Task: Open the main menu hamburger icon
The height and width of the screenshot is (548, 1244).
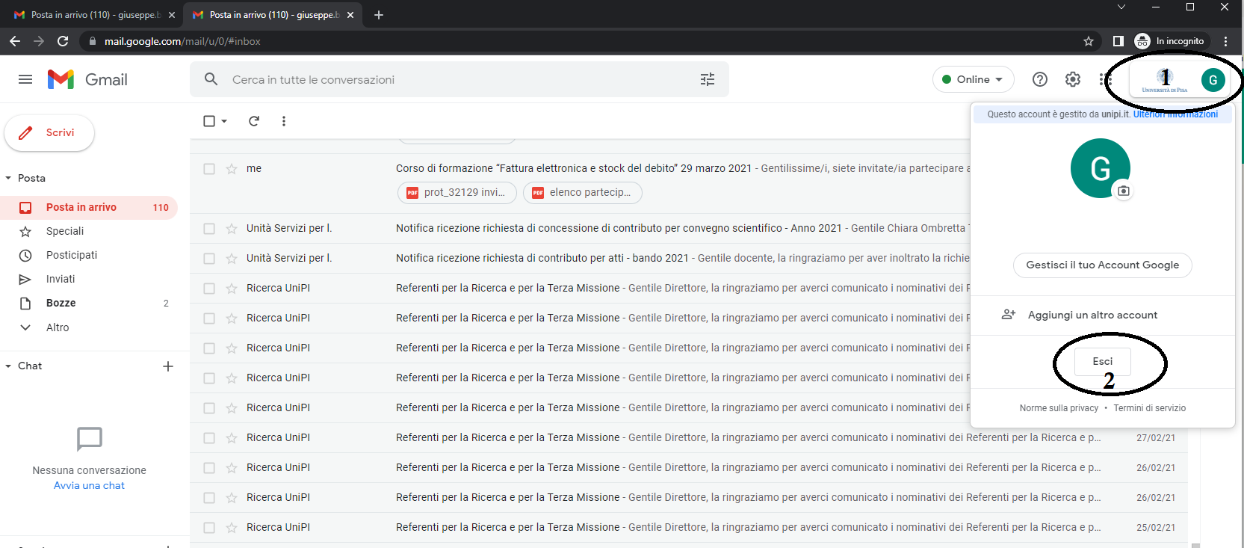Action: click(25, 79)
